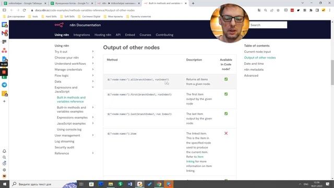Expand the Data section arrow

tap(93, 81)
